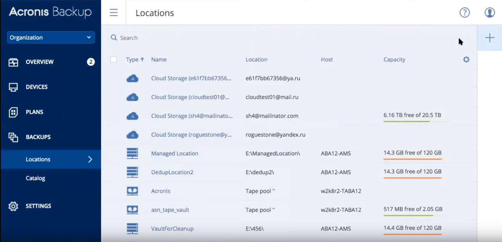Click the hamburger menu icon
The width and height of the screenshot is (502, 242).
tap(113, 13)
